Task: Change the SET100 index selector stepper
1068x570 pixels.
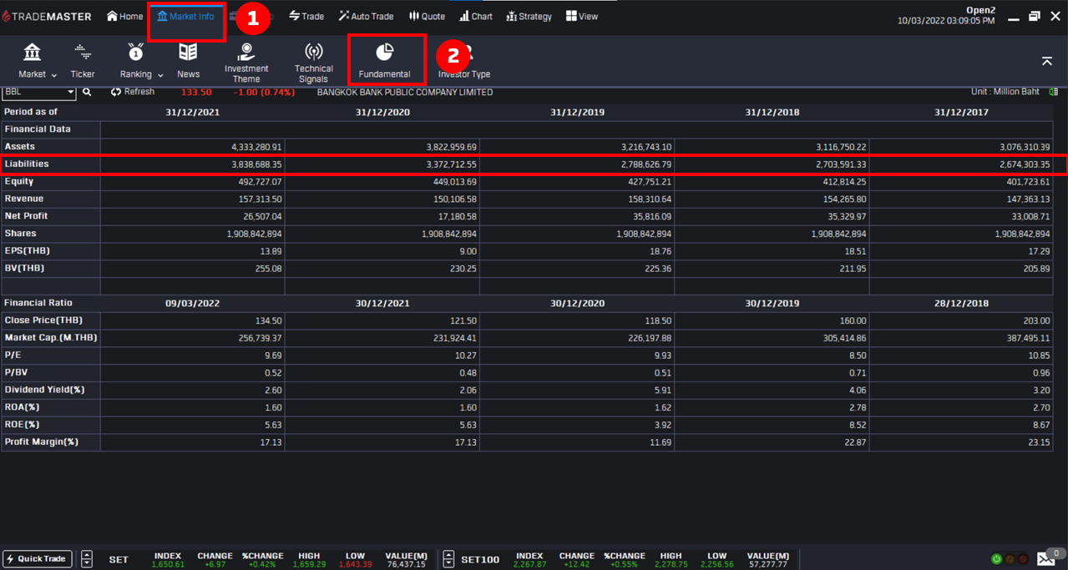Action: [x=448, y=559]
